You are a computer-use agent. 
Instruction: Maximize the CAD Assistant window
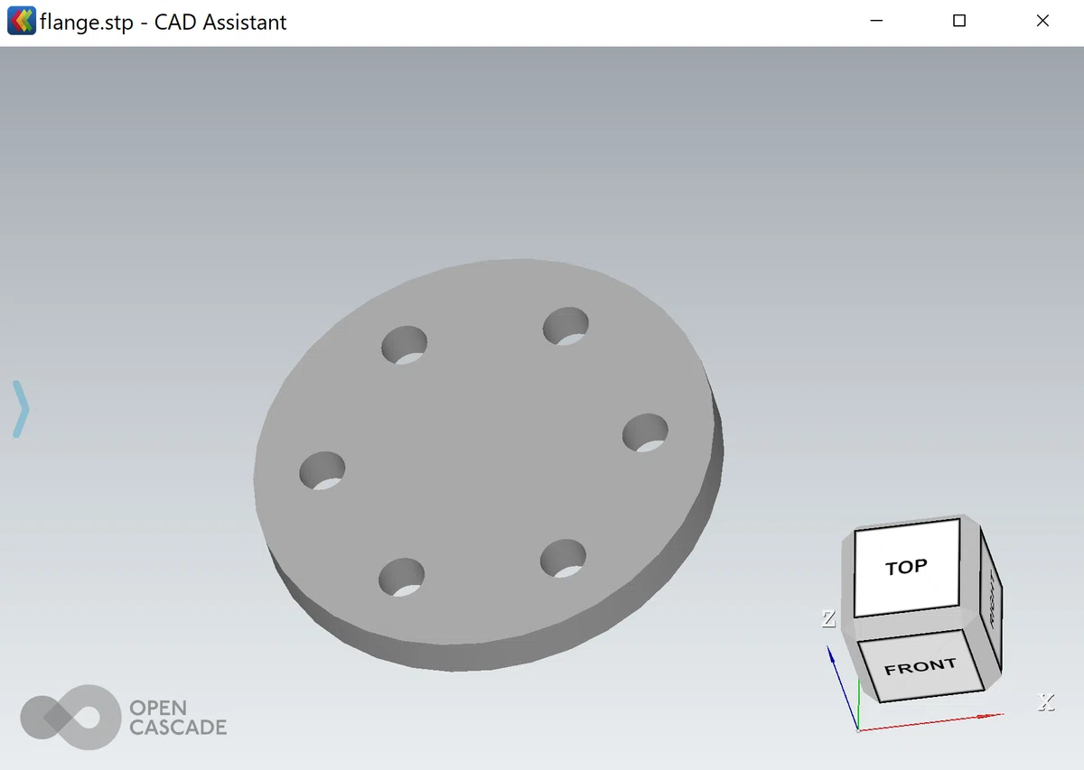[959, 21]
